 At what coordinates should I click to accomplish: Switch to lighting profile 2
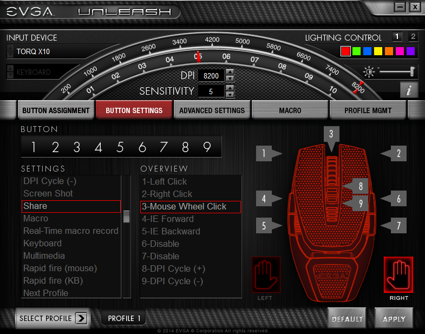pos(413,37)
